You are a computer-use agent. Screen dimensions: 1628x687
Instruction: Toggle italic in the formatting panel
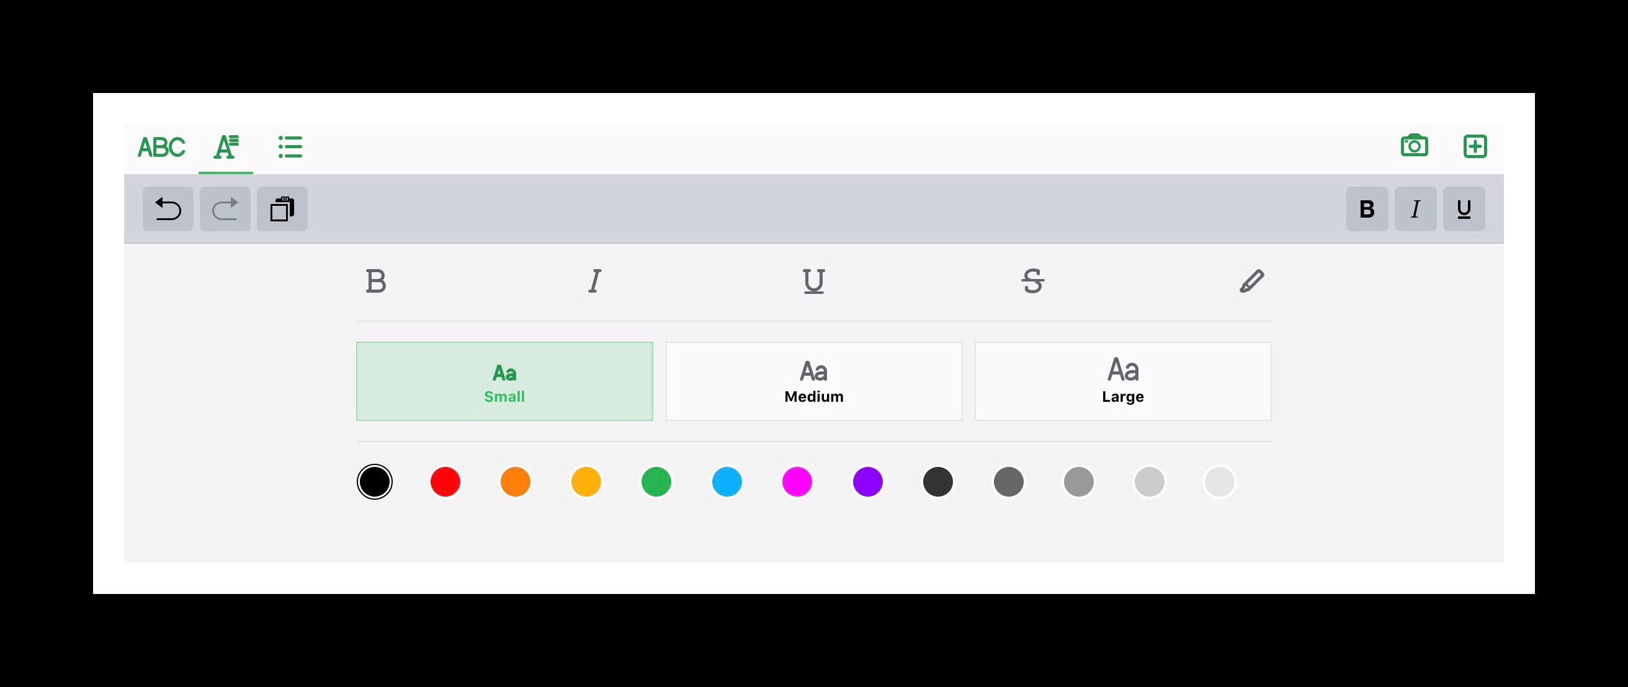pyautogui.click(x=595, y=281)
